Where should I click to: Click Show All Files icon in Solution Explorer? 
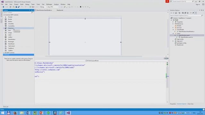pyautogui.click(x=188, y=13)
